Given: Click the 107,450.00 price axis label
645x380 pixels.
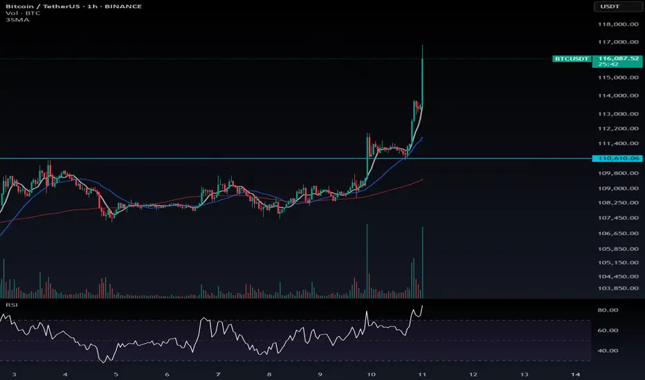Looking at the screenshot, I should tap(618, 218).
